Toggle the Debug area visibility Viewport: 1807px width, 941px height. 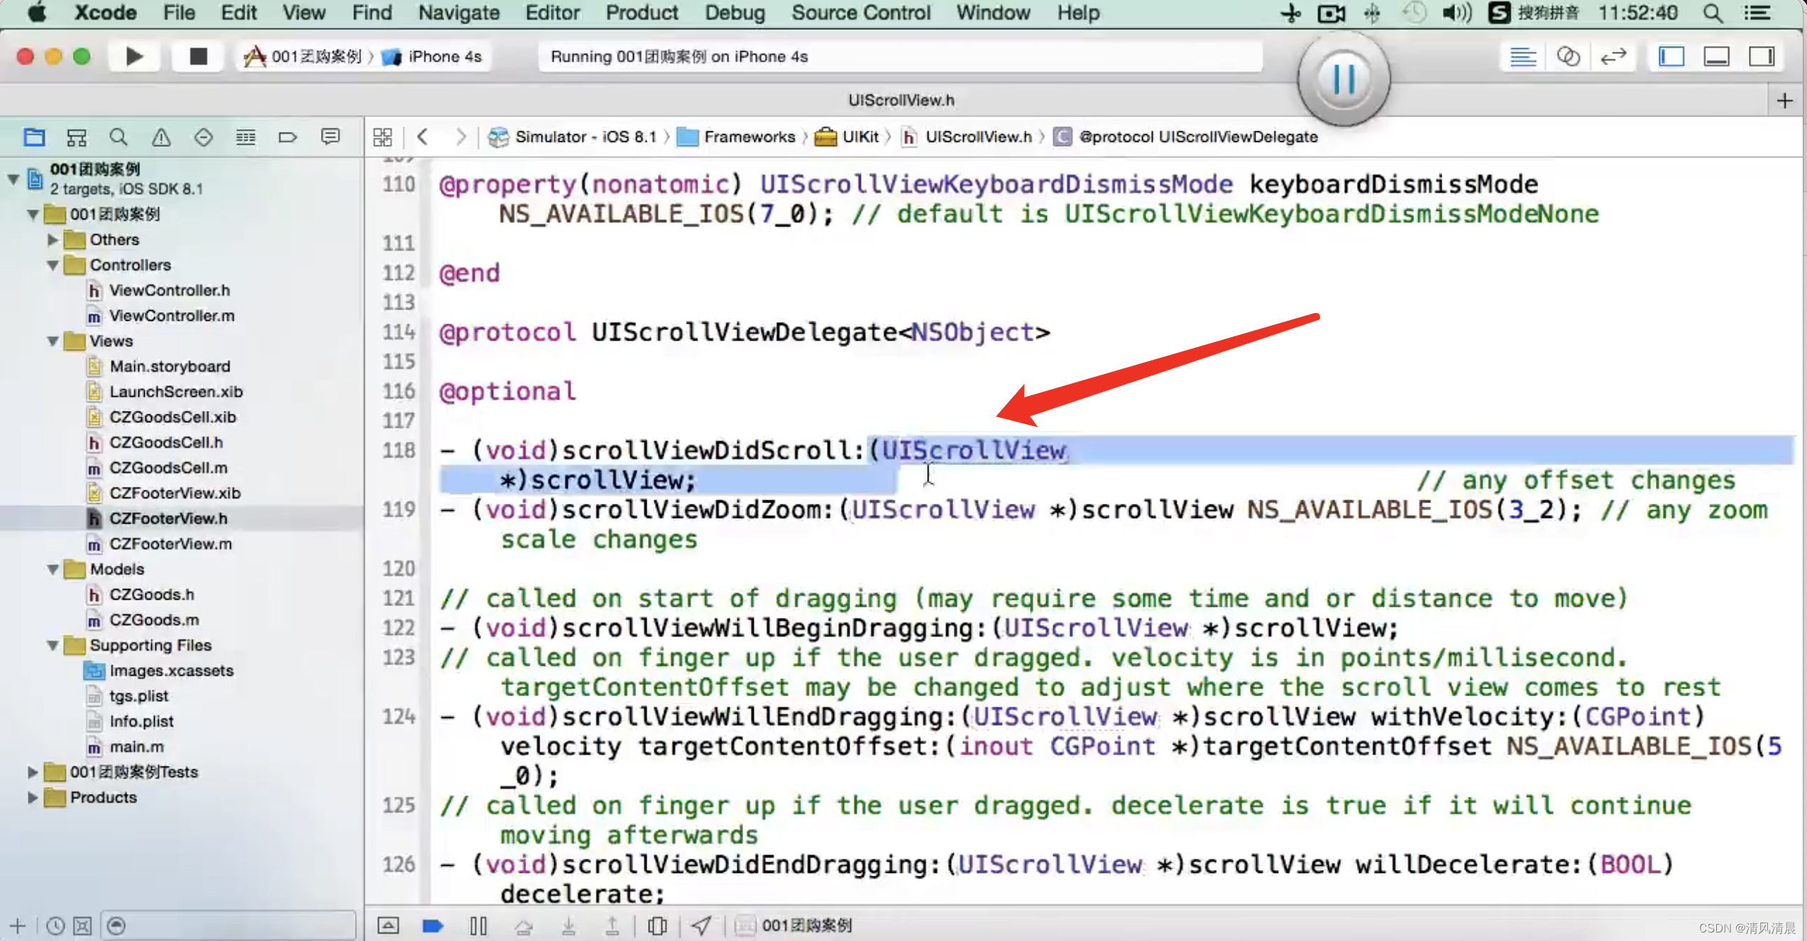[x=1716, y=56]
